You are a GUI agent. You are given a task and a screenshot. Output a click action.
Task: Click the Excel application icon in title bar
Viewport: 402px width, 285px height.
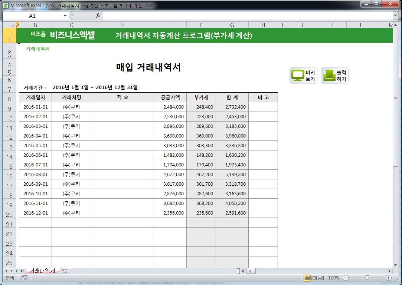6,5
